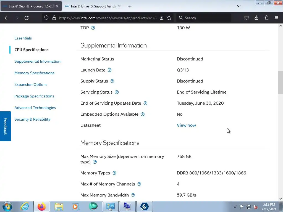The width and height of the screenshot is (283, 212).
Task: Click the scrollbar down arrow
Action: [x=281, y=199]
